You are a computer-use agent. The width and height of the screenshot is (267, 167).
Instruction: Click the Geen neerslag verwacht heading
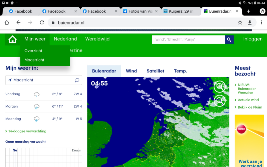click(26, 142)
